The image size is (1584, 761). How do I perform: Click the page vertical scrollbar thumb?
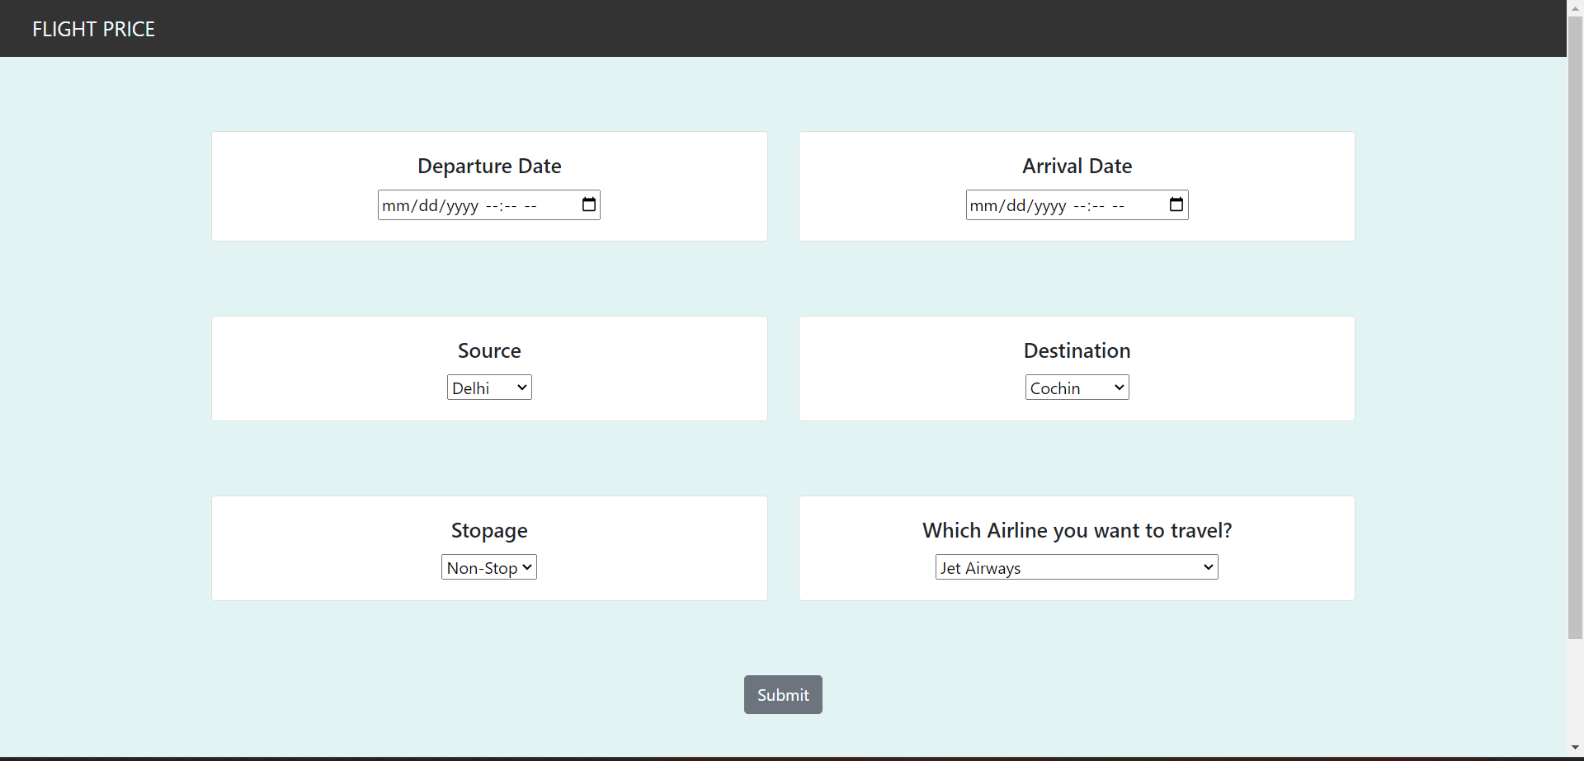point(1575,326)
